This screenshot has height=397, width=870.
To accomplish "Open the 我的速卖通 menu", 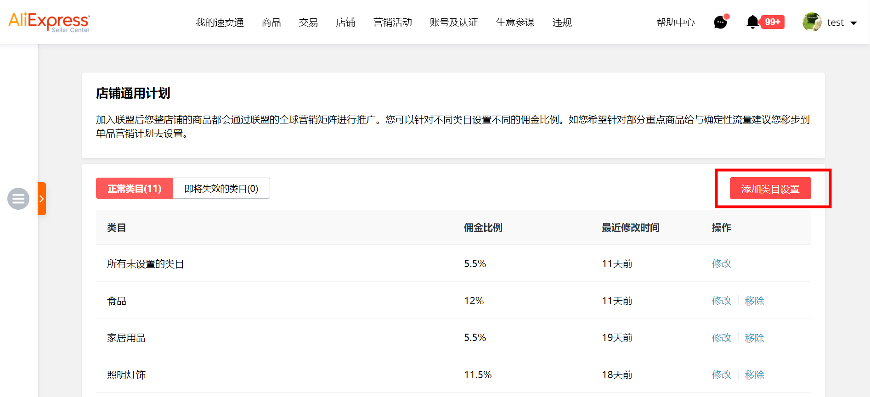I will [x=220, y=22].
